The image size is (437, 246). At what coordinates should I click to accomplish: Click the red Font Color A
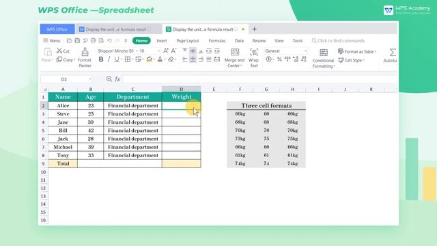[160, 59]
